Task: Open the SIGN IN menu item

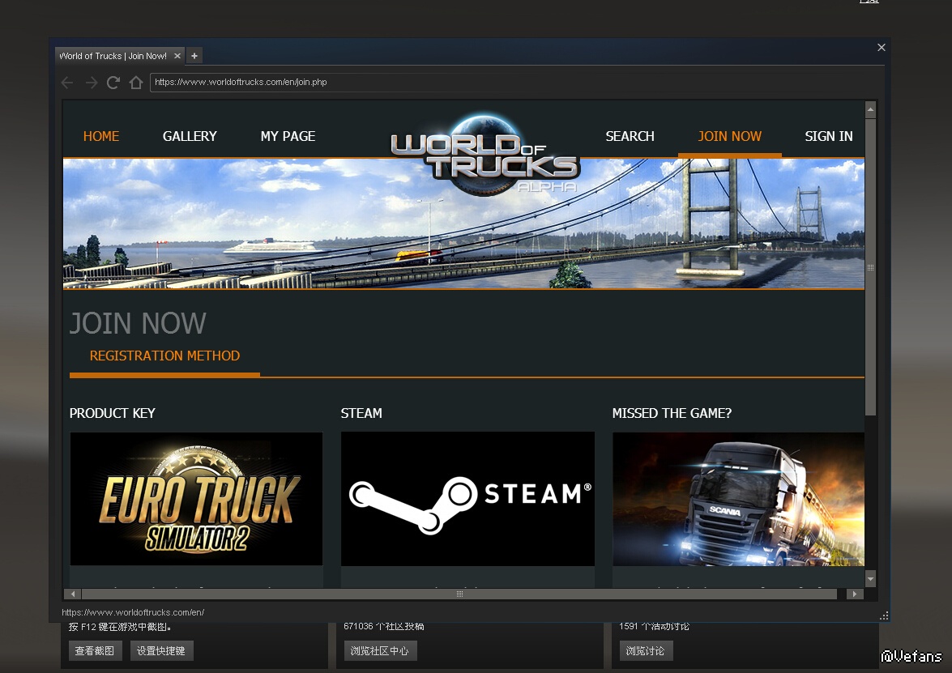Action: pyautogui.click(x=829, y=136)
